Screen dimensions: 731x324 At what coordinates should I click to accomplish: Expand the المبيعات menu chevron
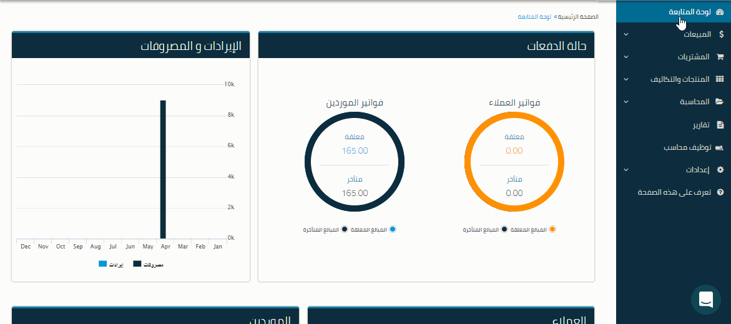626,35
